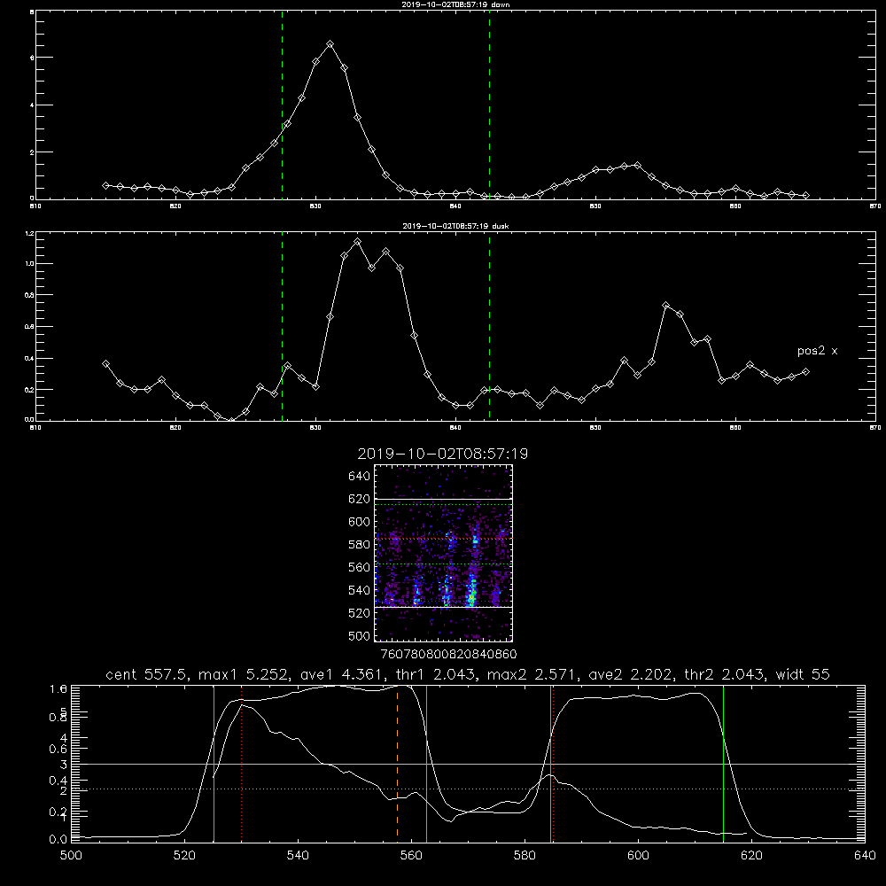The height and width of the screenshot is (886, 886).
Task: Select the green solid line at 615 in bottom plot
Action: pyautogui.click(x=723, y=763)
